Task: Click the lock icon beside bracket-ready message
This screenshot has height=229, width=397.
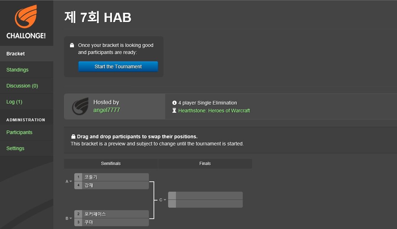Action: 72,46
